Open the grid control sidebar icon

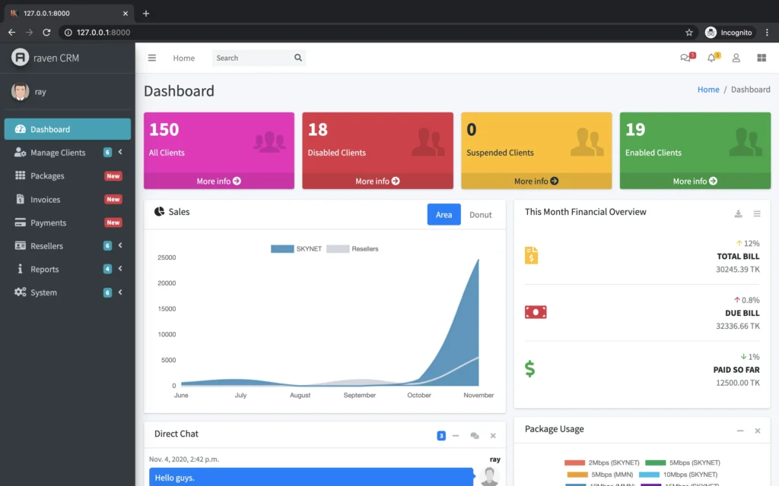click(x=762, y=58)
